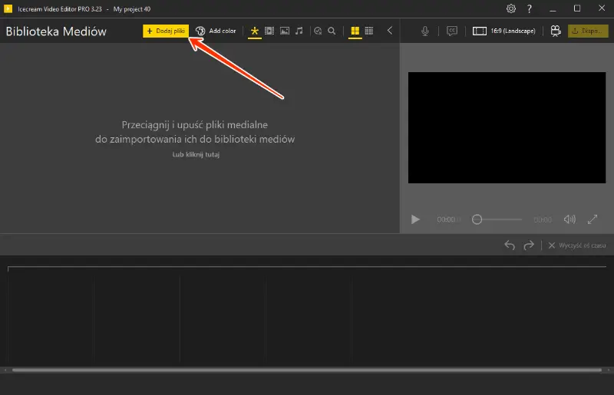The image size is (614, 395).
Task: Filter library by audio music note
Action: (x=299, y=31)
